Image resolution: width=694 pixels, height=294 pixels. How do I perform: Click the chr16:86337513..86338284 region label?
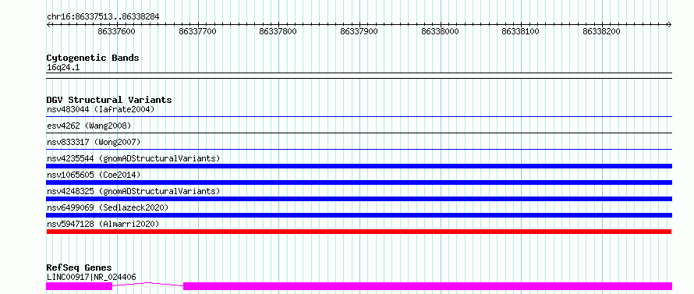tap(103, 16)
